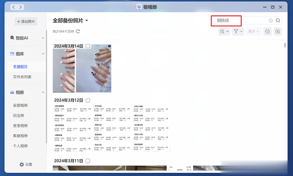Image resolution: width=293 pixels, height=176 pixels.
Task: Click the search field containing 钢铁侠
Action: pyautogui.click(x=241, y=21)
